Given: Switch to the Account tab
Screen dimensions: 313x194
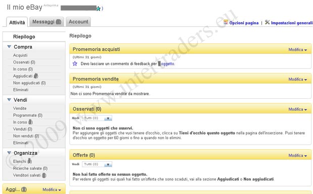Looking at the screenshot, I should [x=78, y=22].
